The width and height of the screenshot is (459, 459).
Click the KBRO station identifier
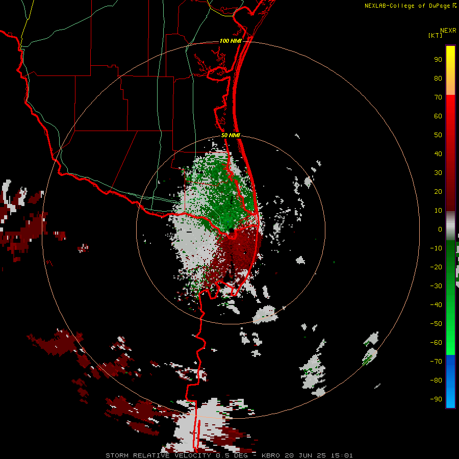[271, 455]
